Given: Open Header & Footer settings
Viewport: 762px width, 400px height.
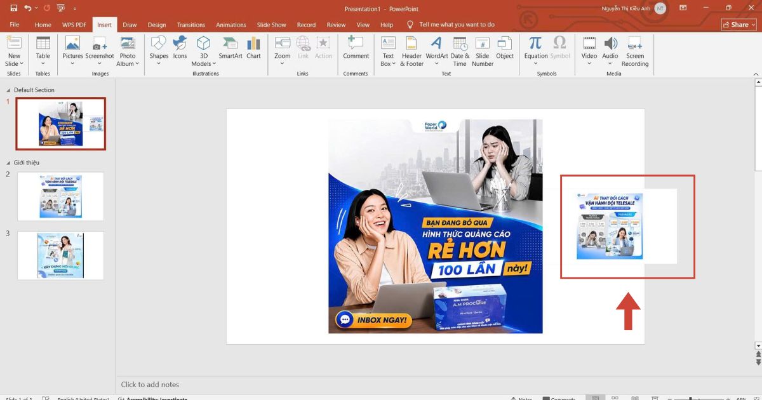Looking at the screenshot, I should [x=411, y=51].
